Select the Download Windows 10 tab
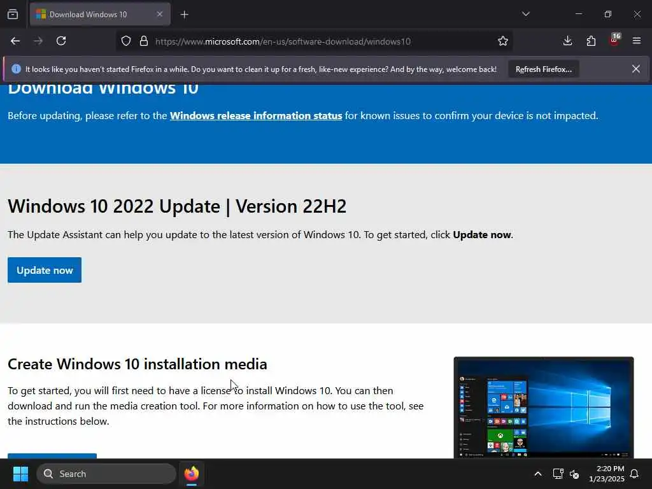The width and height of the screenshot is (652, 489). point(100,14)
